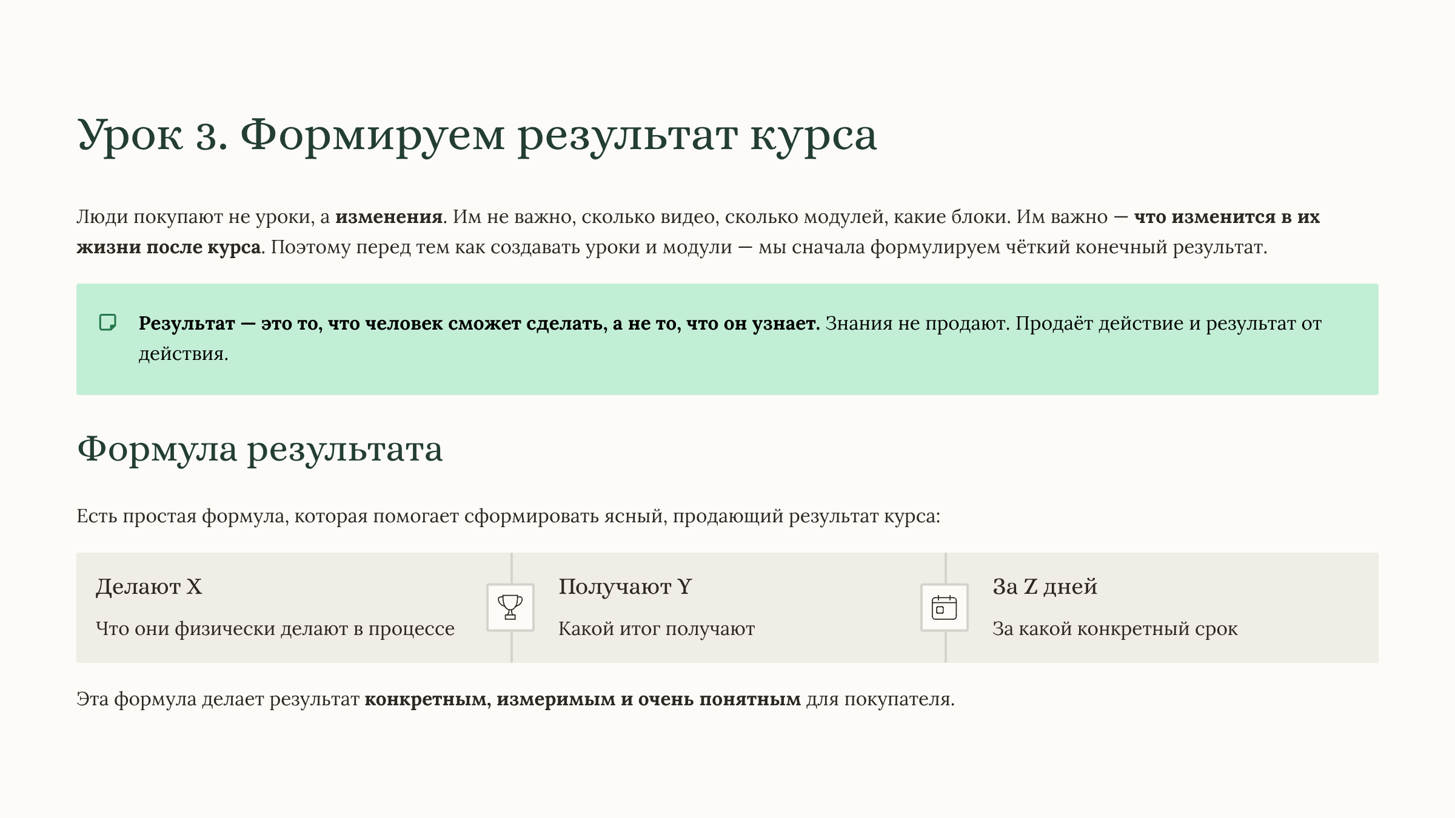The height and width of the screenshot is (818, 1455).
Task: Click the sentence 'Знания не продают.'
Action: tap(918, 324)
